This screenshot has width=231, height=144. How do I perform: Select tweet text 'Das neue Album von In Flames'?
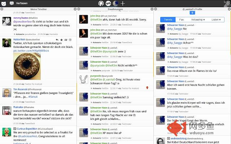click(x=184, y=71)
